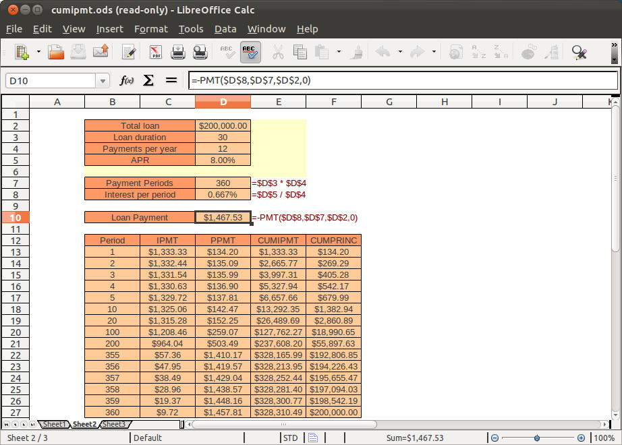Screen dimensions: 622x445
Task: Click the Hyperlink icon
Action: click(x=456, y=52)
